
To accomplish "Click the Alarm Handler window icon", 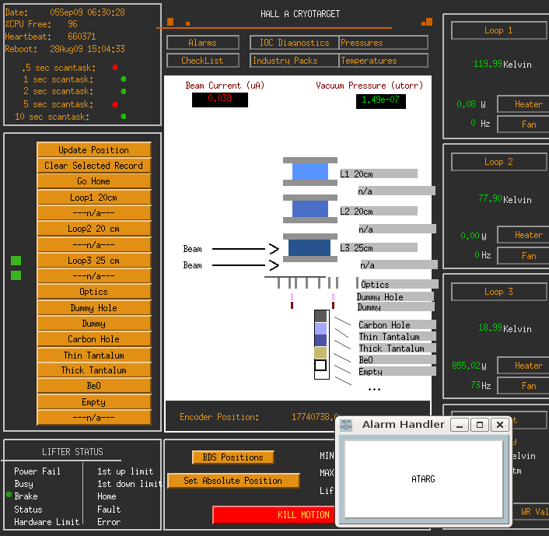I will pos(346,425).
